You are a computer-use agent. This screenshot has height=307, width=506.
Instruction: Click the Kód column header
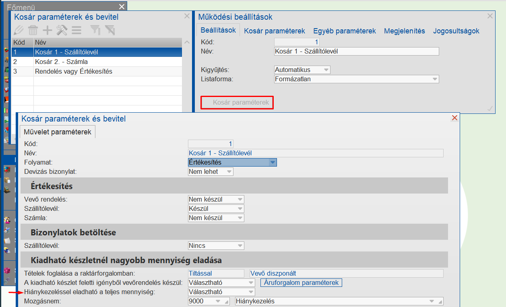[23, 42]
